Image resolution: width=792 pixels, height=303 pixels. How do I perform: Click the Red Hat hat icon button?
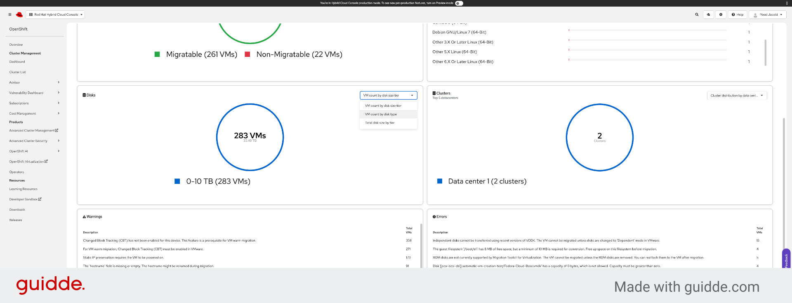pyautogui.click(x=708, y=14)
